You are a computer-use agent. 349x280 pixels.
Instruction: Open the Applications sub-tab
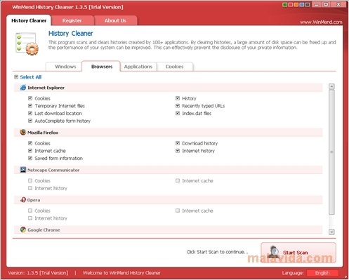click(x=138, y=67)
